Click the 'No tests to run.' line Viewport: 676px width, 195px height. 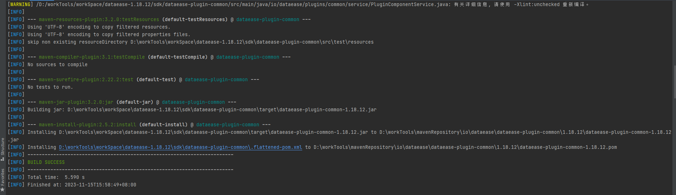click(x=40, y=87)
